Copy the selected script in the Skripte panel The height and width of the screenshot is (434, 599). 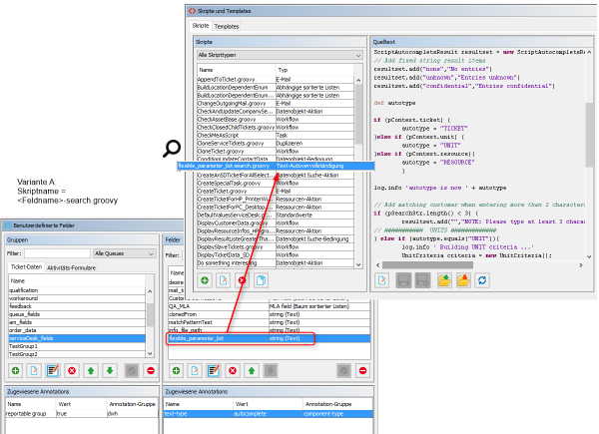[x=261, y=280]
